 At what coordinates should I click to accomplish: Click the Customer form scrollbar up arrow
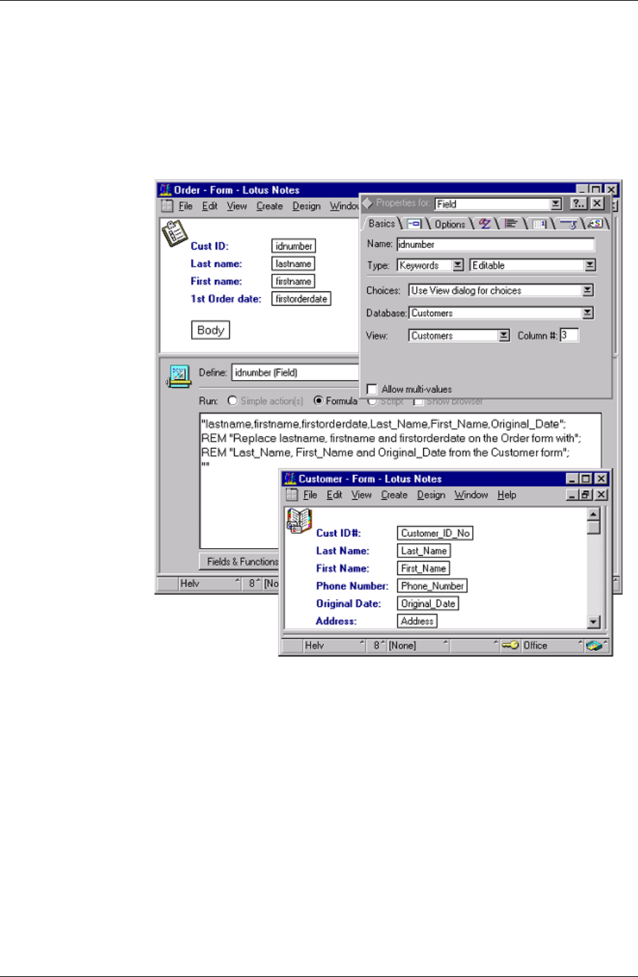click(x=594, y=514)
